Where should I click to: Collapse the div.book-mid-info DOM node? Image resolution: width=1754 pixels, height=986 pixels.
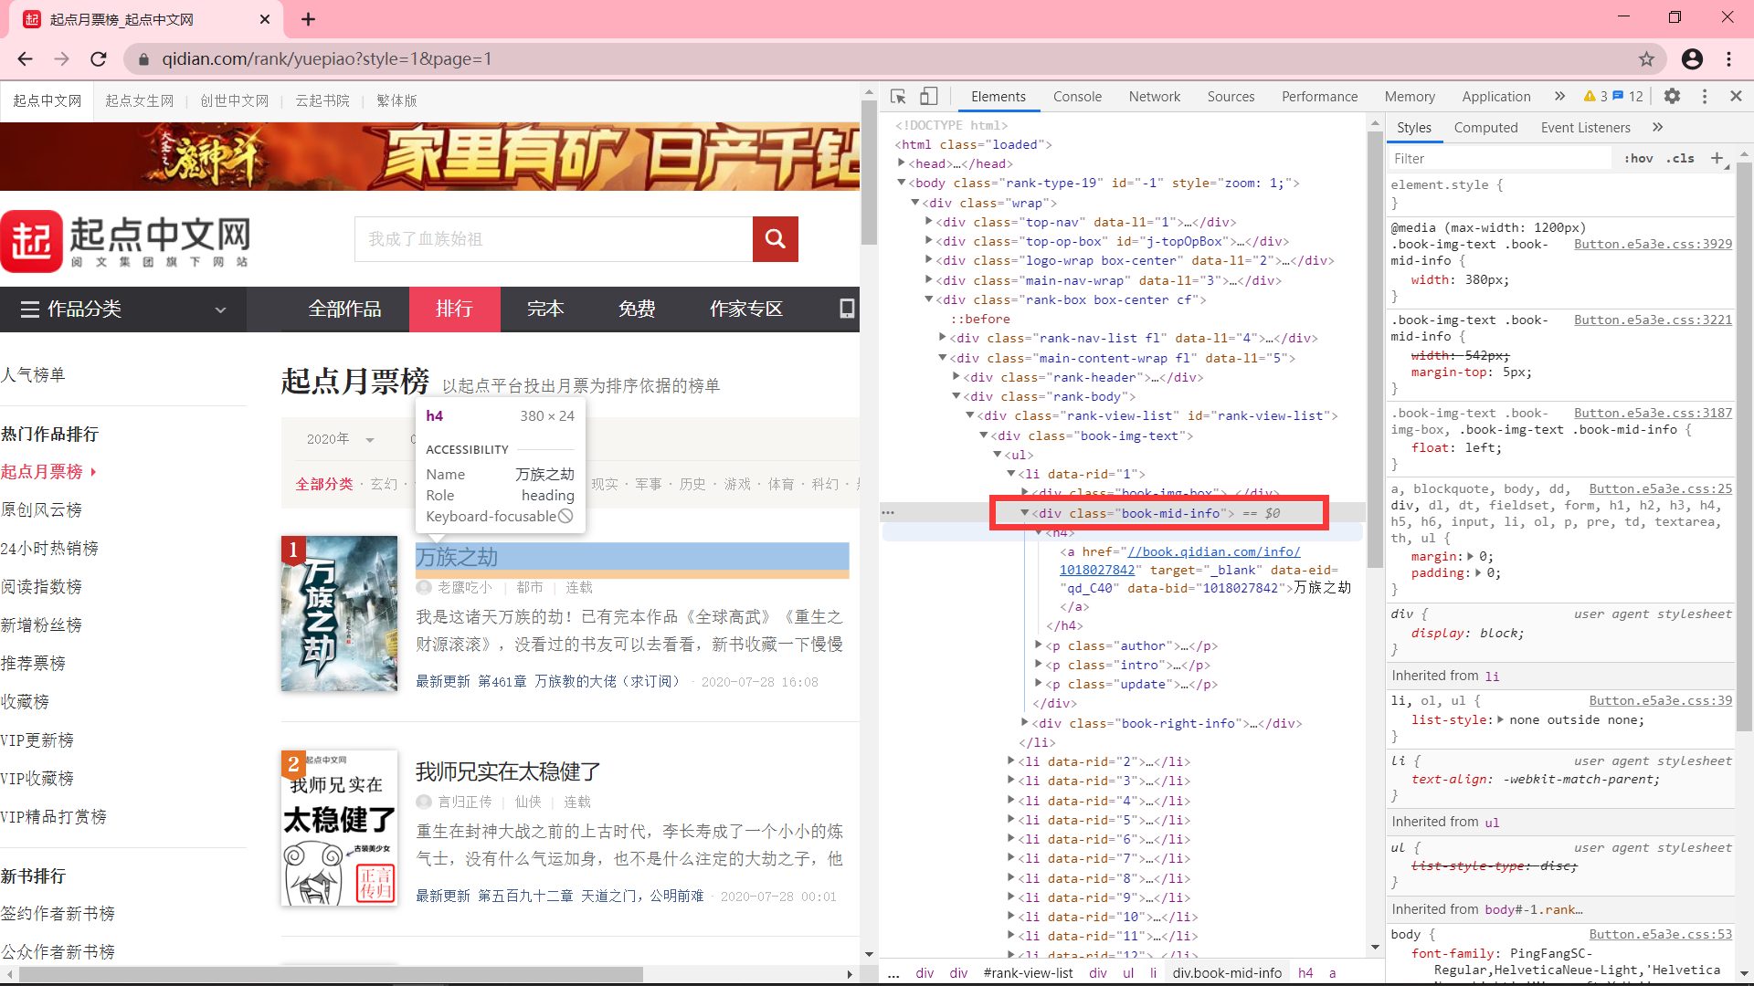pos(1025,512)
